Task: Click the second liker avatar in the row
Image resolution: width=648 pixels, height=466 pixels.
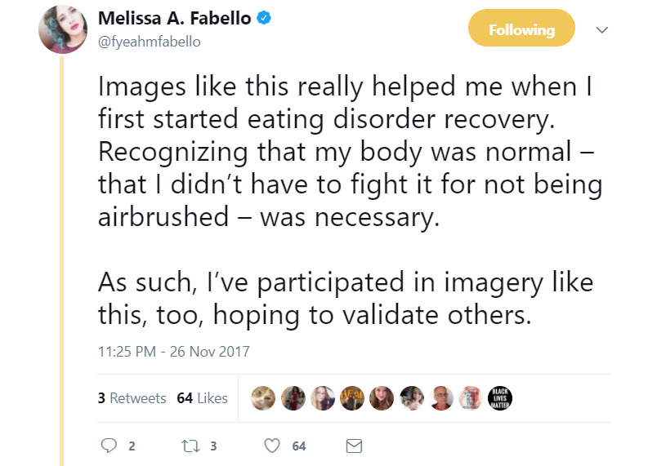Action: [293, 397]
